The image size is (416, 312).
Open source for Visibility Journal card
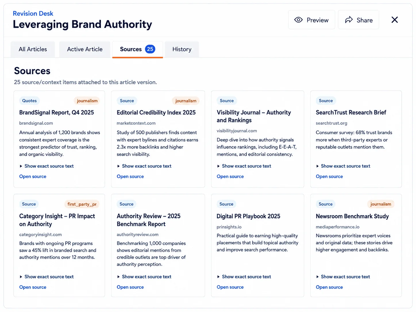point(230,176)
